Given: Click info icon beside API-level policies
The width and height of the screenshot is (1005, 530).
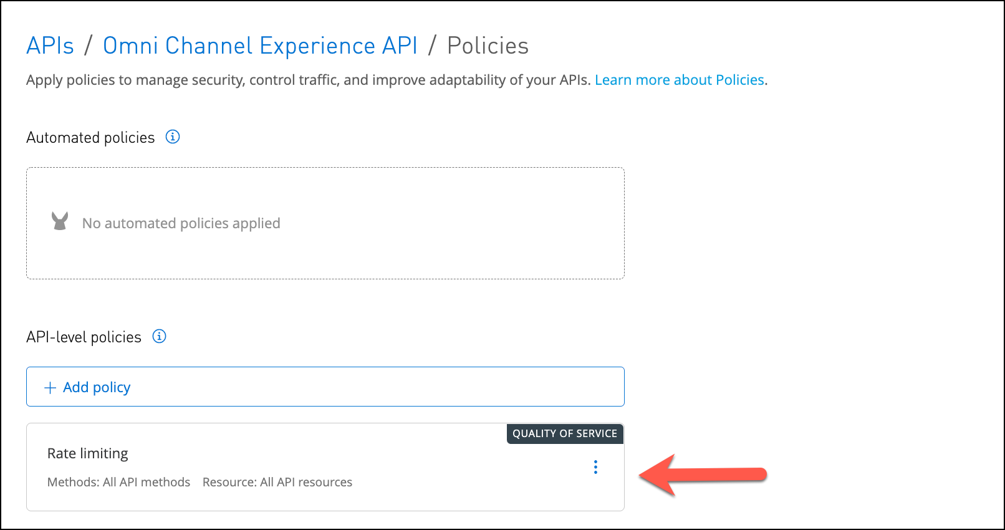Looking at the screenshot, I should click(x=160, y=336).
